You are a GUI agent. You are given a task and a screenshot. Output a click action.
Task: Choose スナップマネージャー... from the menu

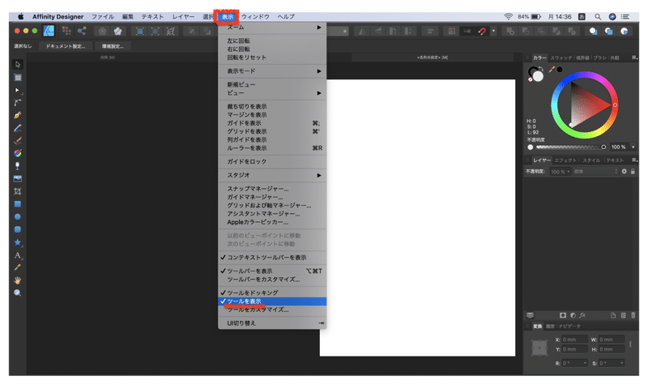(x=272, y=189)
